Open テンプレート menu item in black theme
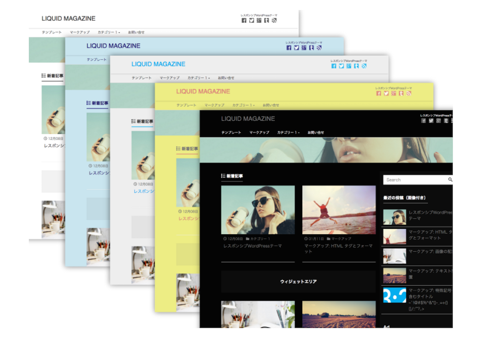 [231, 133]
